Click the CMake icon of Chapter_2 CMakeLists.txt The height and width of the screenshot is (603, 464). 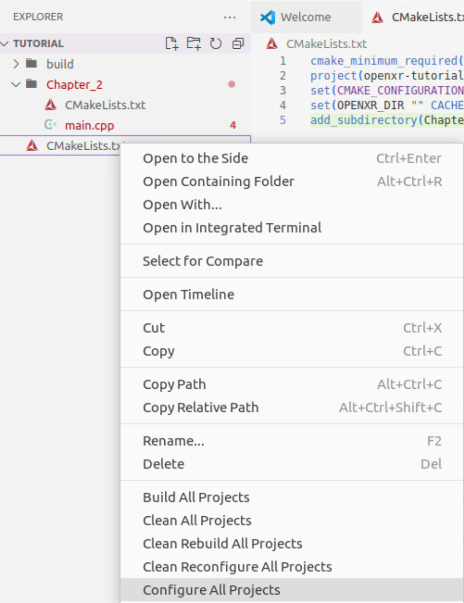pyautogui.click(x=50, y=105)
